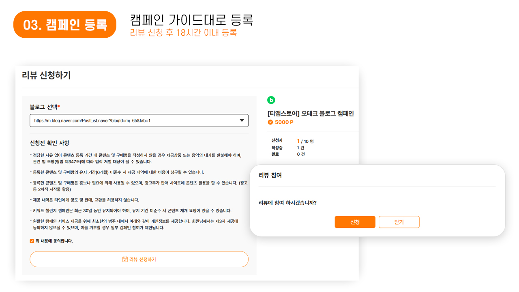Click the 캠페인 가이드대로 등록 slide title

[191, 19]
